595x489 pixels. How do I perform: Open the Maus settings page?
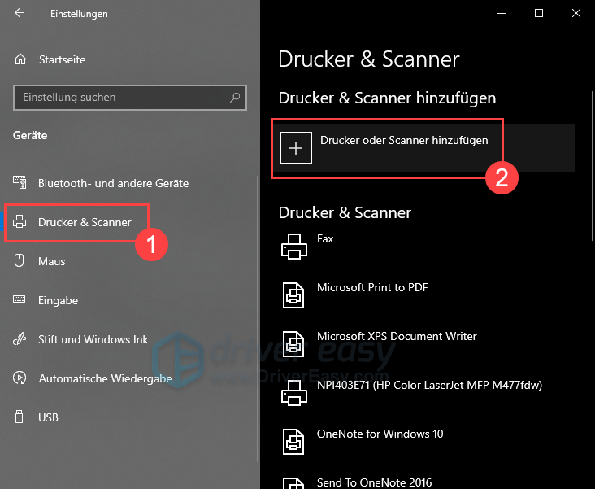[129, 261]
